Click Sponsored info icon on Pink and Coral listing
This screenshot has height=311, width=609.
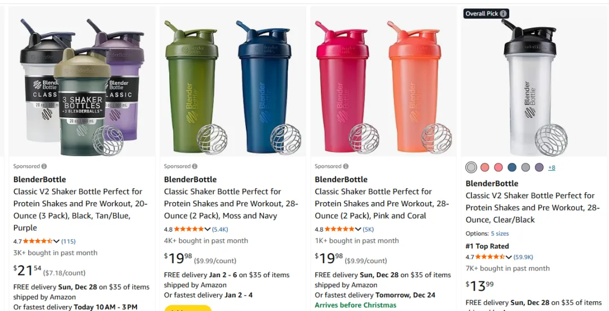[345, 167]
